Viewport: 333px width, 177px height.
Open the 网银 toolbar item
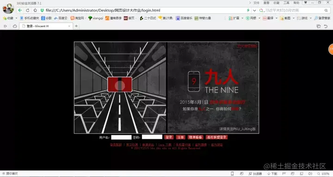click(x=251, y=18)
